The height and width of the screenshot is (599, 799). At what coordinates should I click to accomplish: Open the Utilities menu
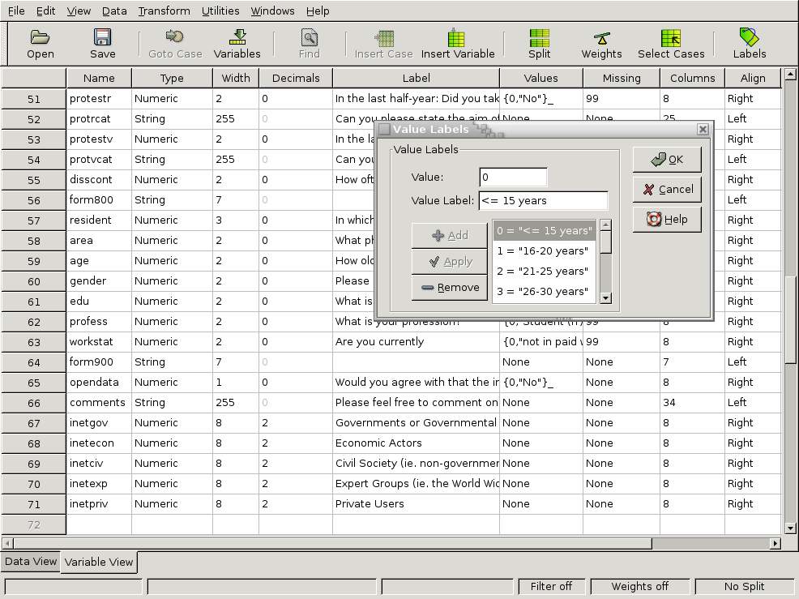pos(220,11)
